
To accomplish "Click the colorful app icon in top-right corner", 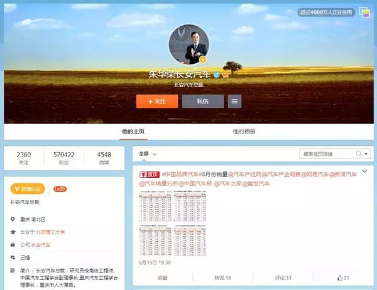I will [364, 13].
